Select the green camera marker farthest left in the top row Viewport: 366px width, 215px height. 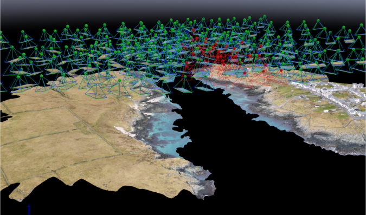[x=23, y=31]
